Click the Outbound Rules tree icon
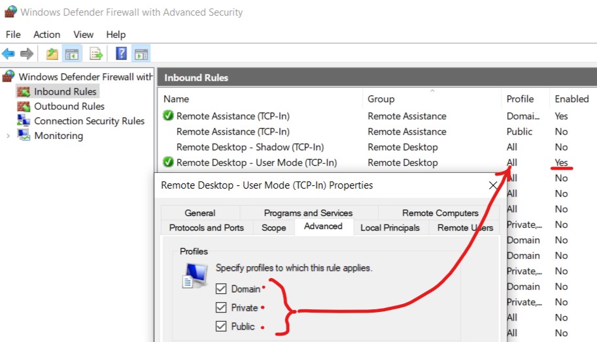The image size is (597, 342). pyautogui.click(x=24, y=106)
